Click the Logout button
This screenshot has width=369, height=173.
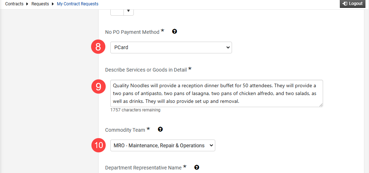353,4
